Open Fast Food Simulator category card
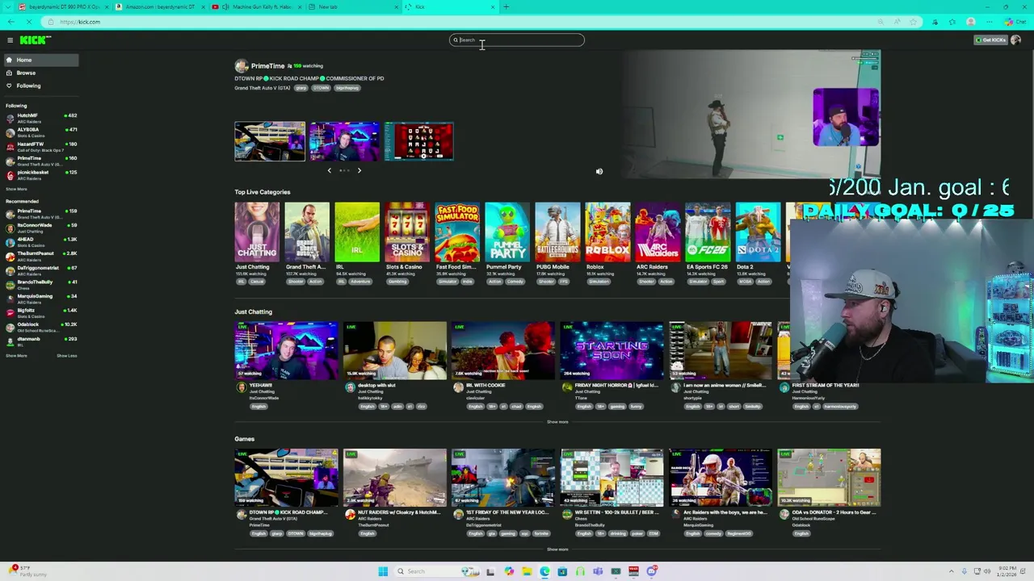The height and width of the screenshot is (581, 1034). 457,232
